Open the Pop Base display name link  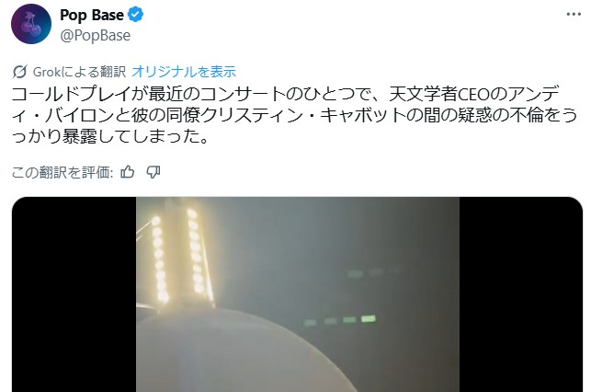click(x=92, y=15)
